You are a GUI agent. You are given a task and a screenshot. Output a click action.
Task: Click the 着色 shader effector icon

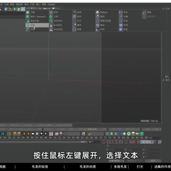tap(97, 25)
